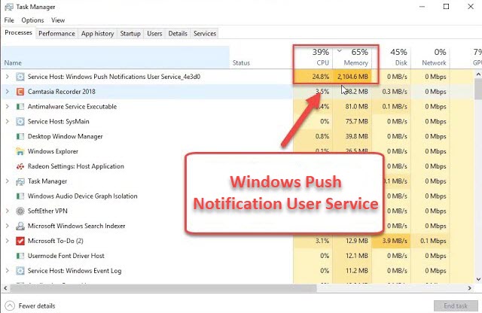
Task: Switch to the Services tab
Action: [205, 33]
